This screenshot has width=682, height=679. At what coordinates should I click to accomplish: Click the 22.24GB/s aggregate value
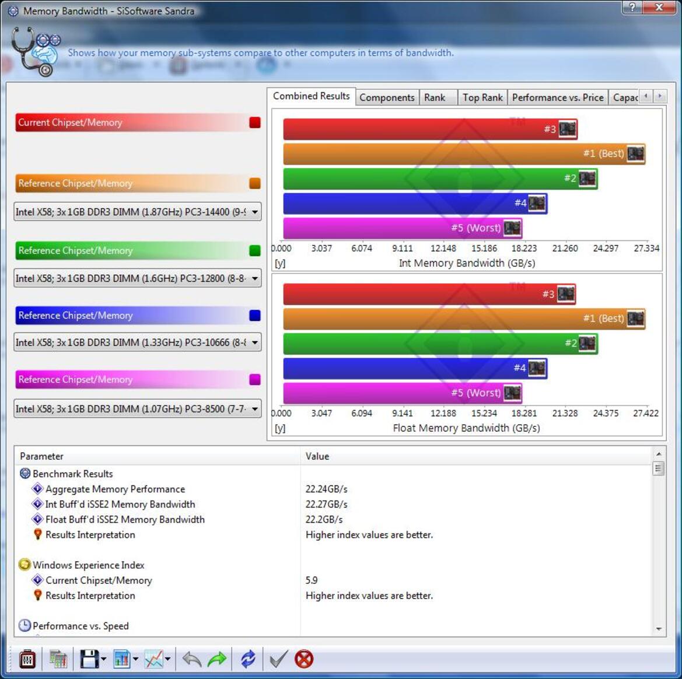[327, 489]
